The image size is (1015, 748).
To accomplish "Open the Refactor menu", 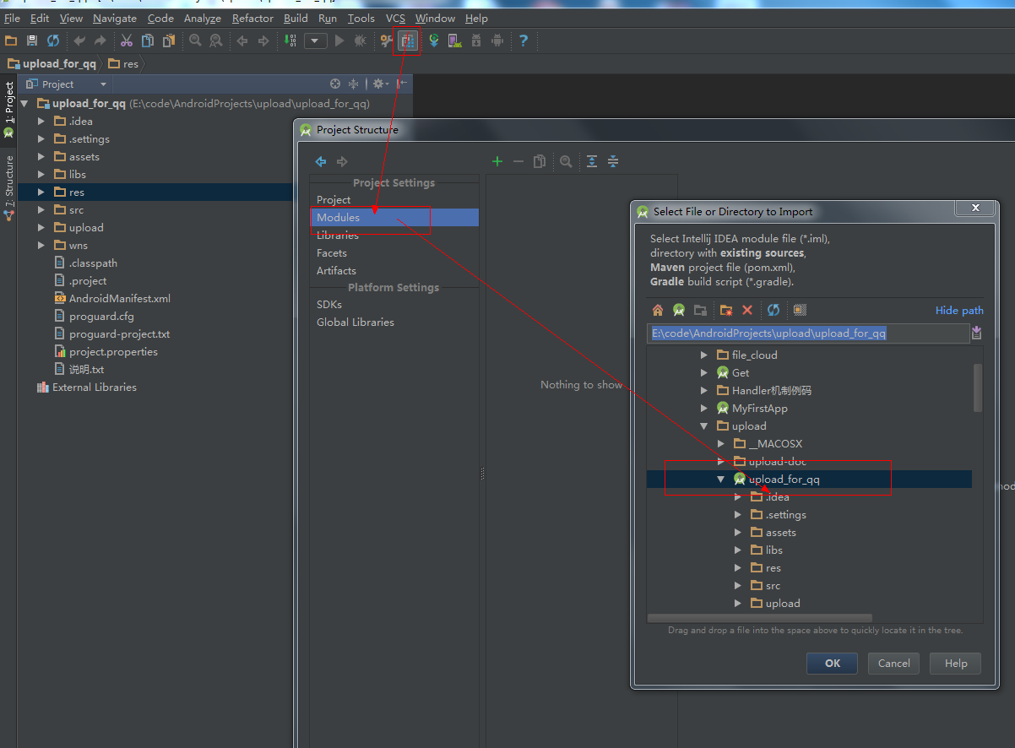I will (x=252, y=18).
